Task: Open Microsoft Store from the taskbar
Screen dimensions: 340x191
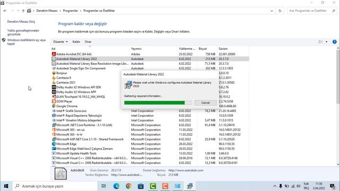Action: (x=141, y=186)
